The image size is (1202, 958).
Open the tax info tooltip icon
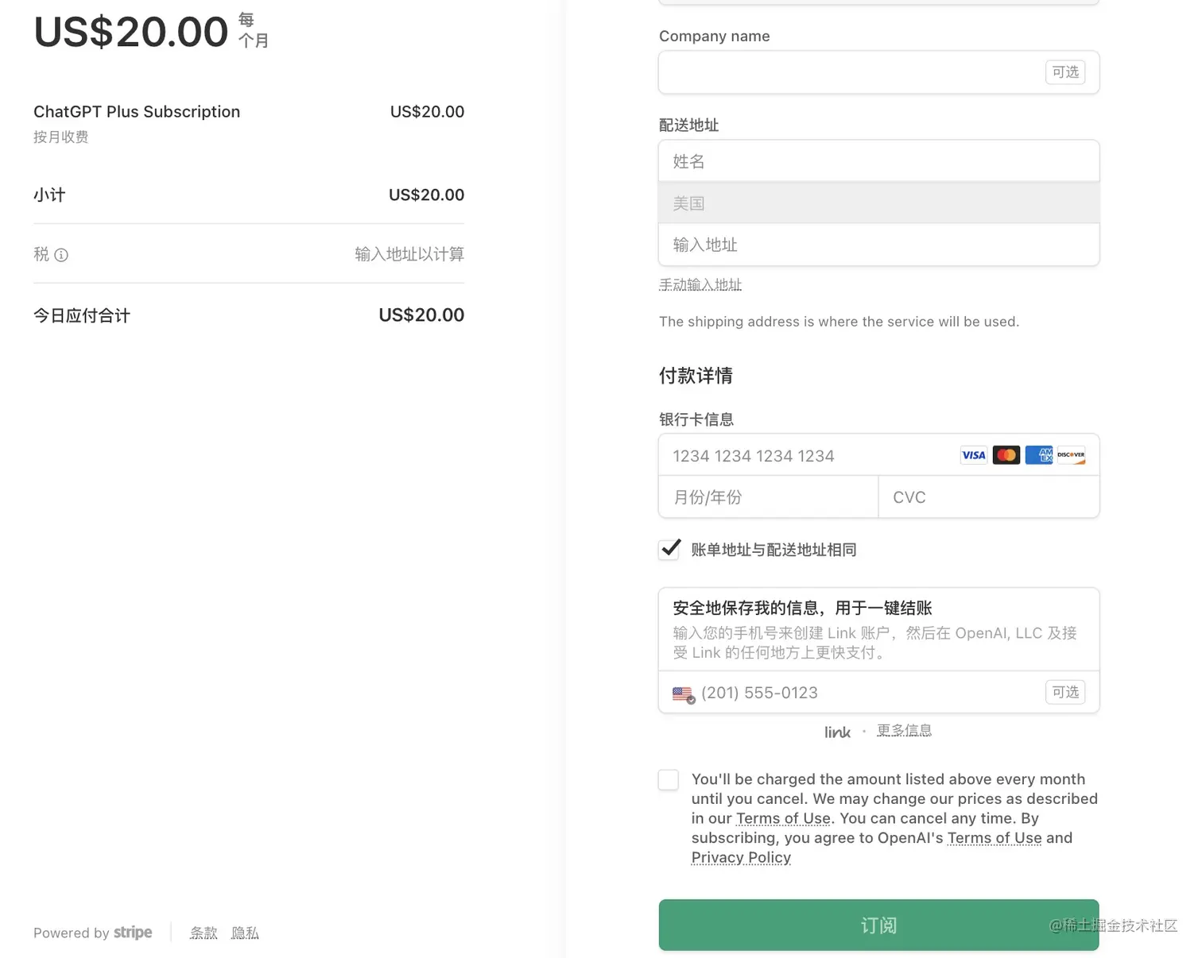[64, 254]
